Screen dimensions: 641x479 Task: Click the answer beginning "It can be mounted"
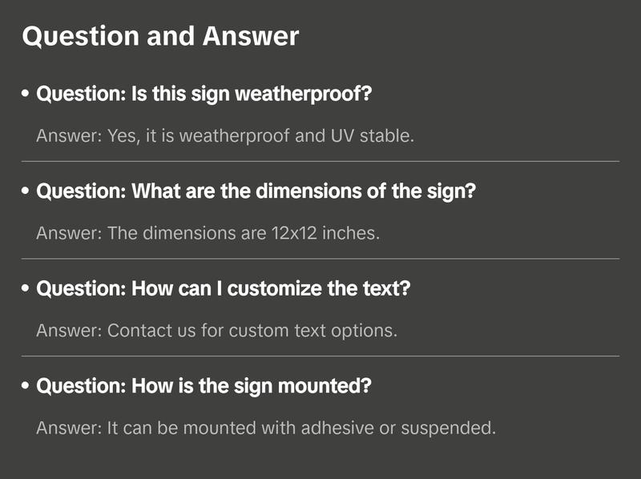266,428
